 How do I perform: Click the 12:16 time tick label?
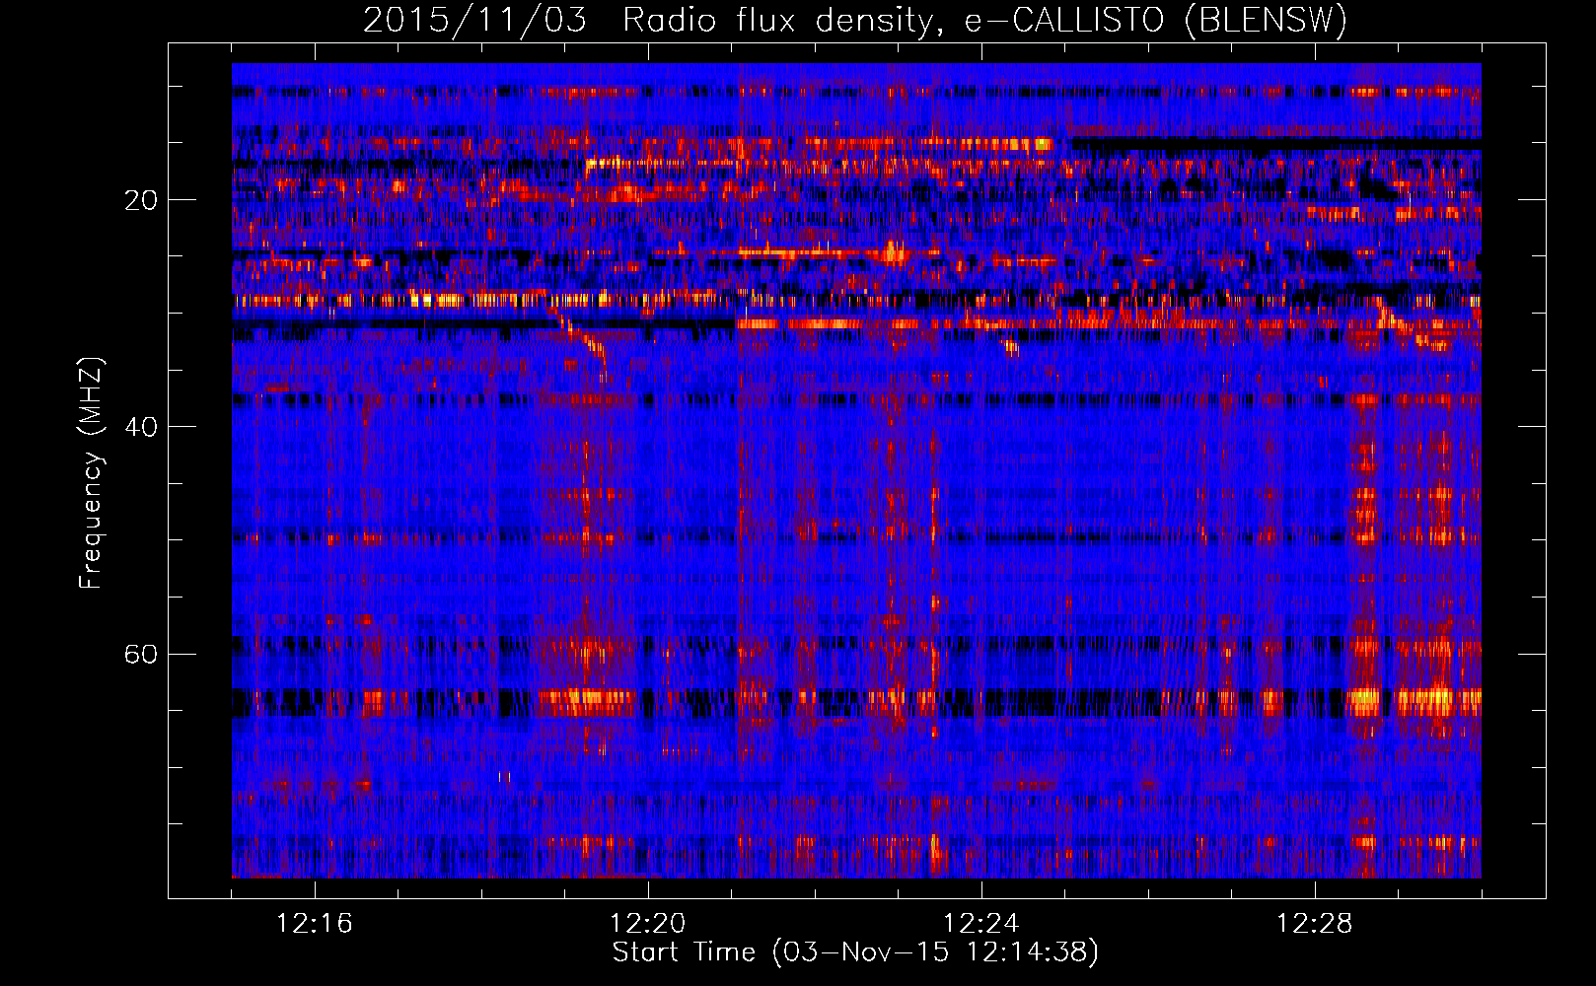click(x=315, y=924)
